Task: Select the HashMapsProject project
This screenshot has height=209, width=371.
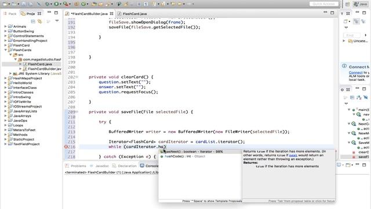Action: click(x=27, y=78)
